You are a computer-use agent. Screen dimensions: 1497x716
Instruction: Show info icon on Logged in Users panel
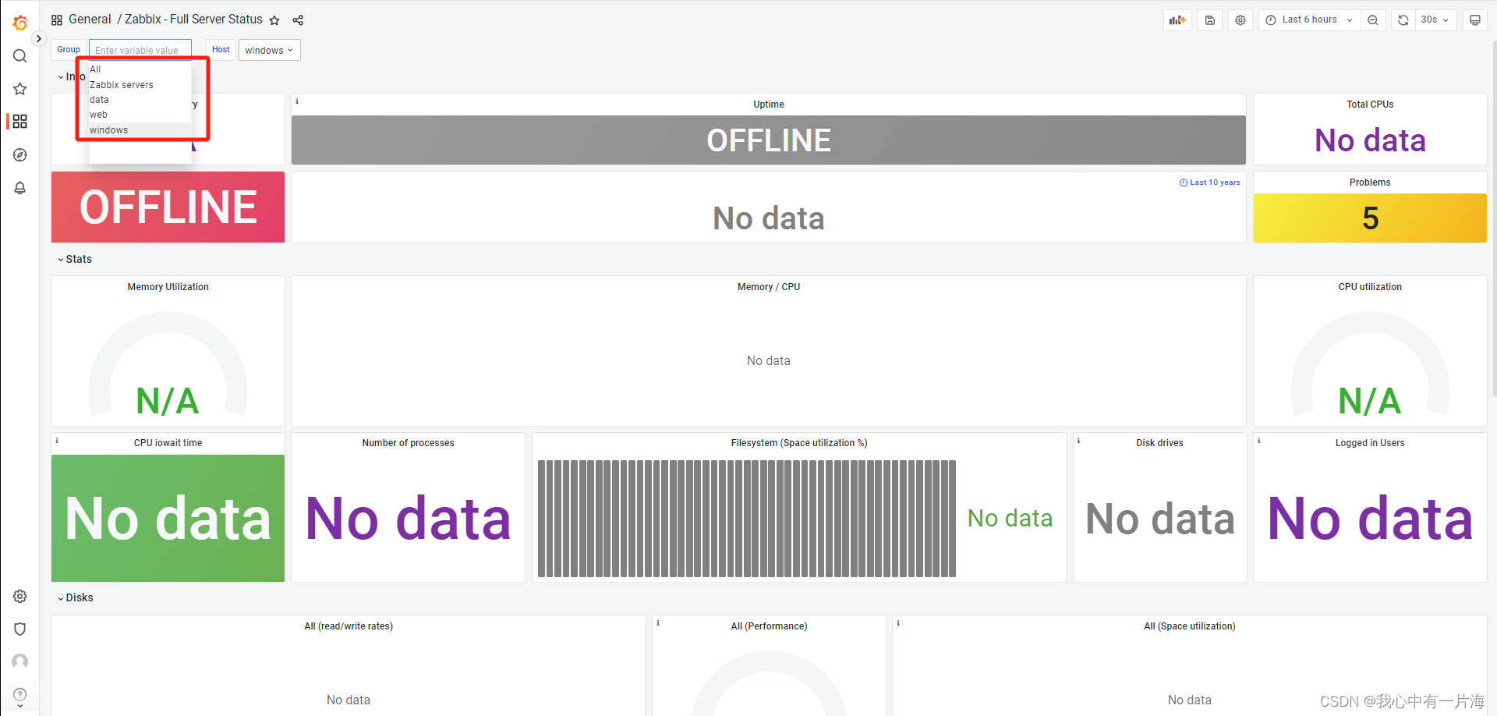[1258, 440]
